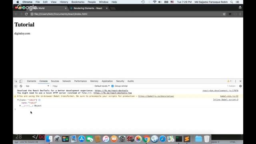256x144 pixels.
Task: Open System Preferences from the Dock
Action: click(x=122, y=139)
